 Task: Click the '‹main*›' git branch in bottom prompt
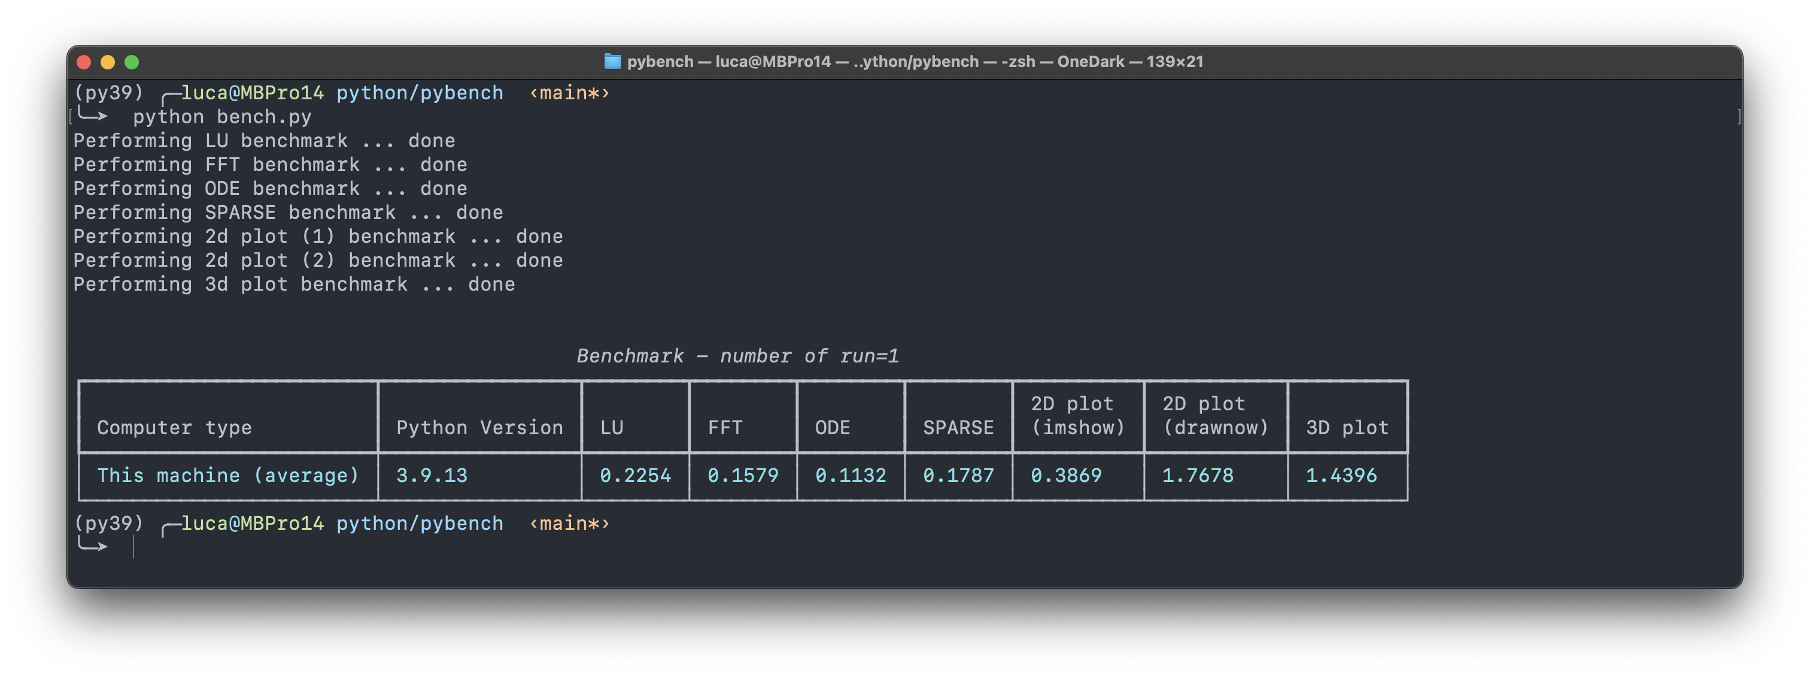pyautogui.click(x=569, y=523)
